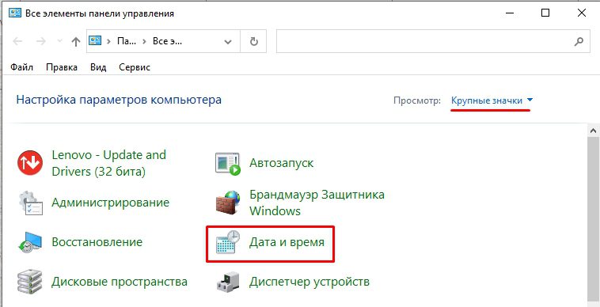Minimize the Control Panel window
Viewport: 600px width, 307px height.
pyautogui.click(x=510, y=13)
